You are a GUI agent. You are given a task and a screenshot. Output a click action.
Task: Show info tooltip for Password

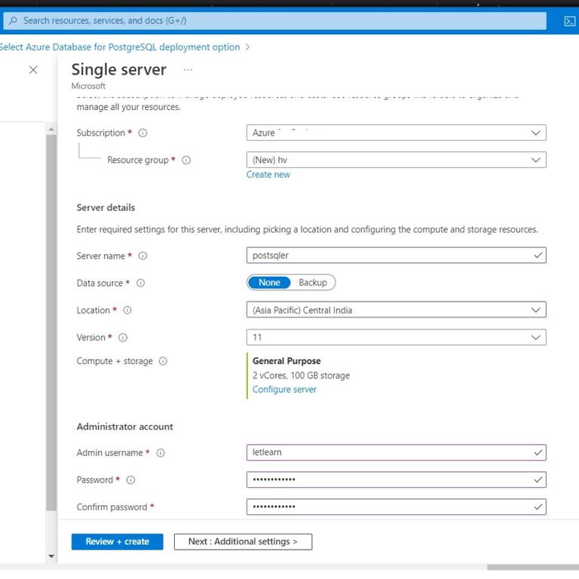pyautogui.click(x=130, y=480)
